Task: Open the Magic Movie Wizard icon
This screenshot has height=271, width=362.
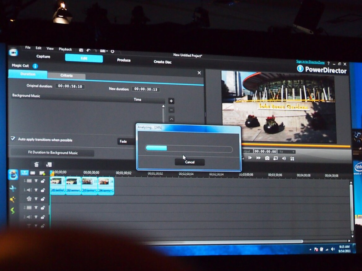Action: pyautogui.click(x=13, y=175)
